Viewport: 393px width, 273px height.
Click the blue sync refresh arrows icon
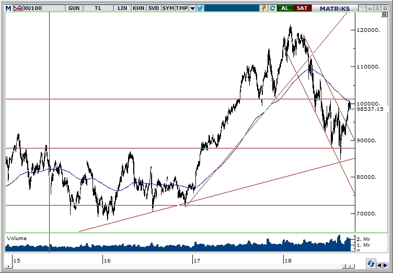(371, 264)
